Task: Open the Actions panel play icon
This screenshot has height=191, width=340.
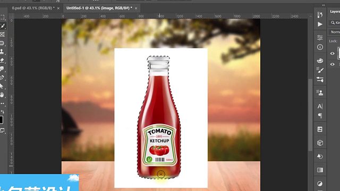Action: (320, 24)
